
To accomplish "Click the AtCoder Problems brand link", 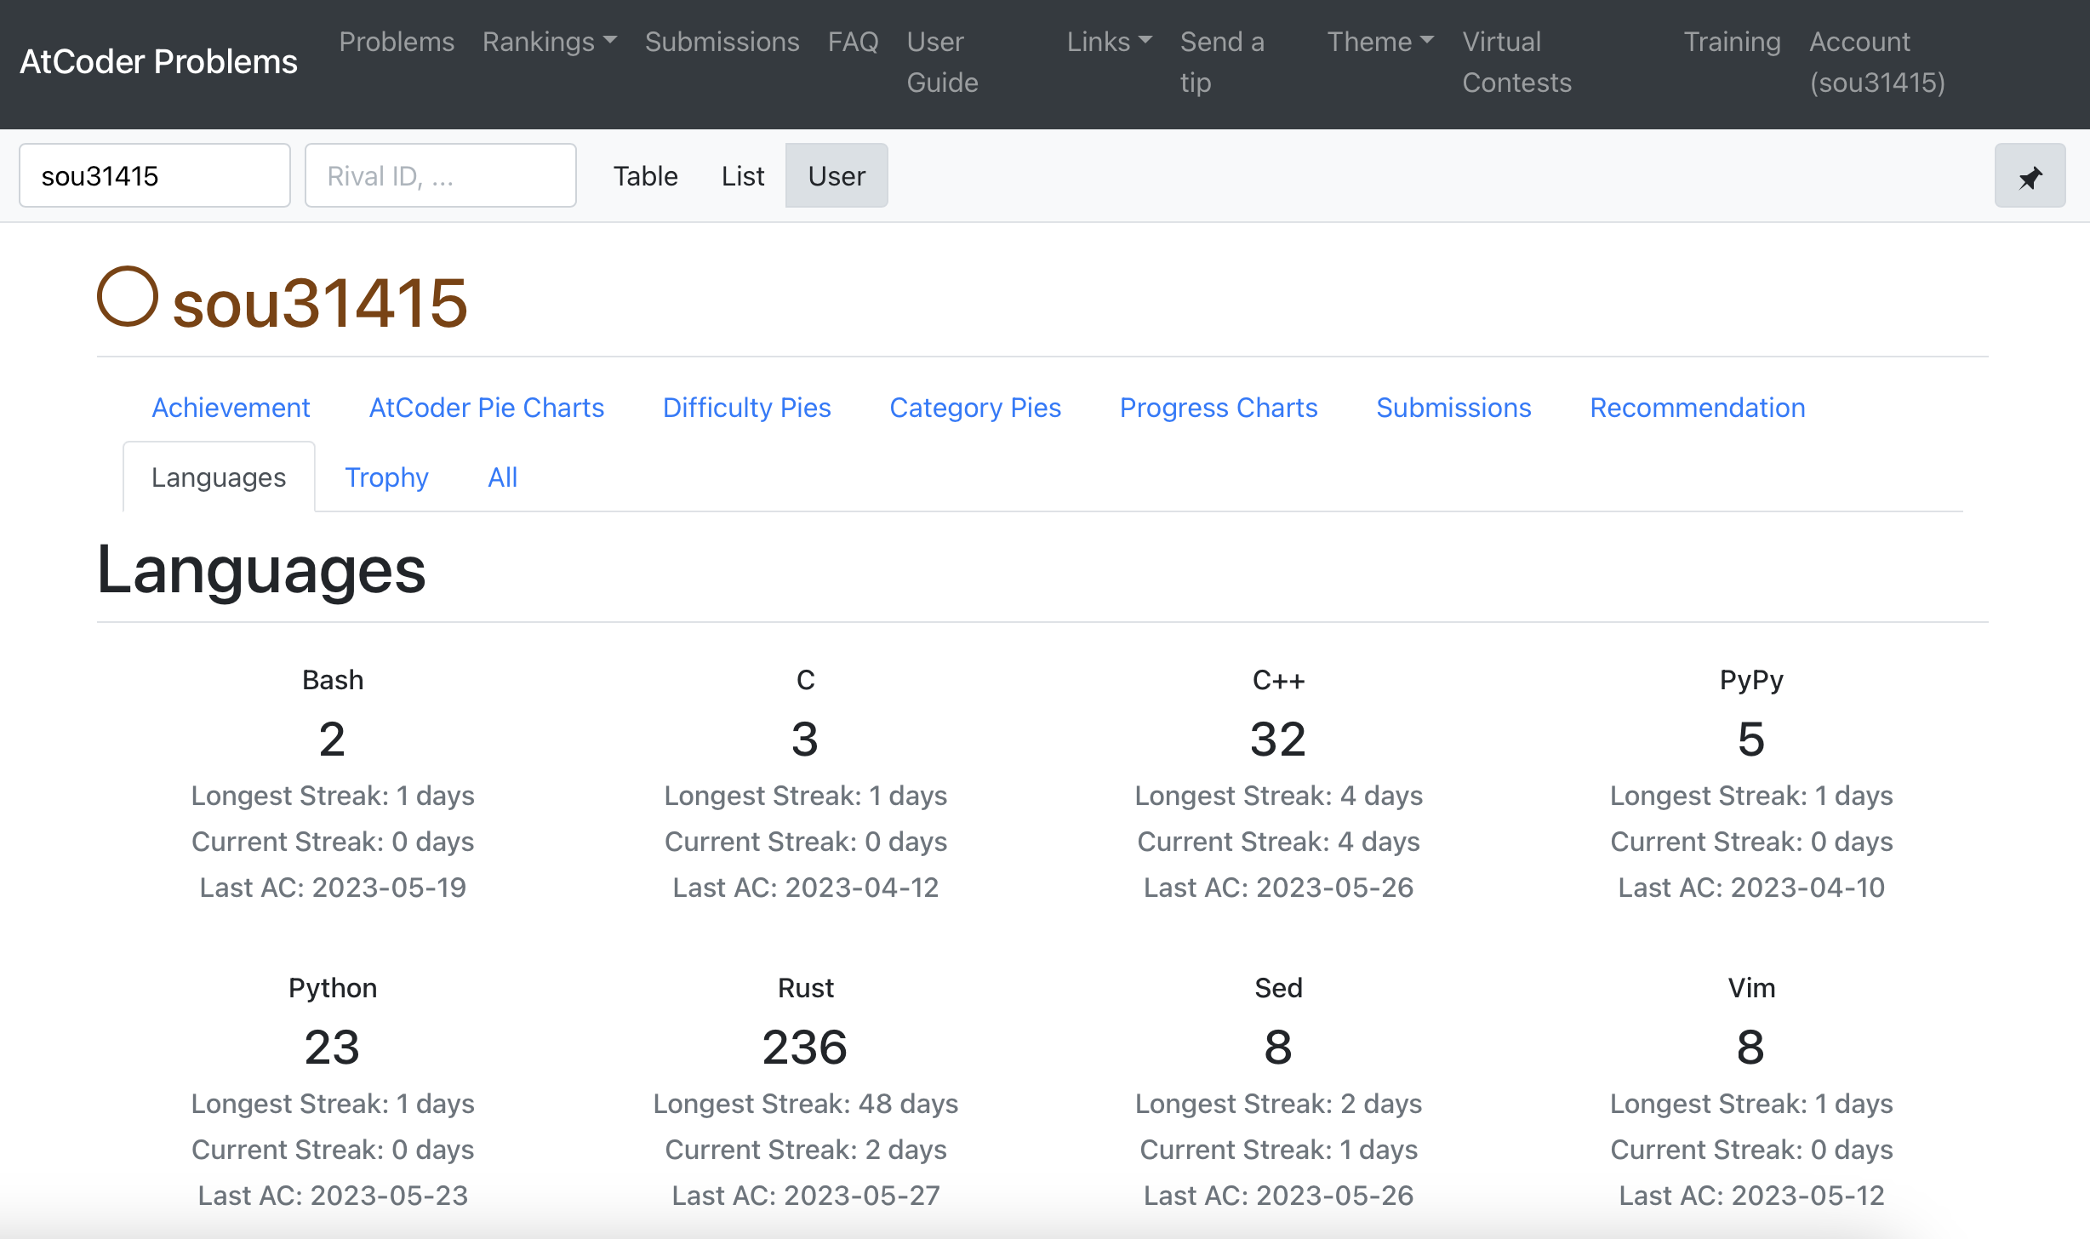I will [158, 62].
